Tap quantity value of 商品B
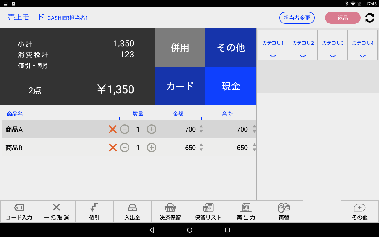 click(x=138, y=148)
